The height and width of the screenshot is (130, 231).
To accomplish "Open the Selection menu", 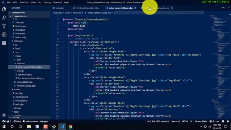I will point(24,3).
